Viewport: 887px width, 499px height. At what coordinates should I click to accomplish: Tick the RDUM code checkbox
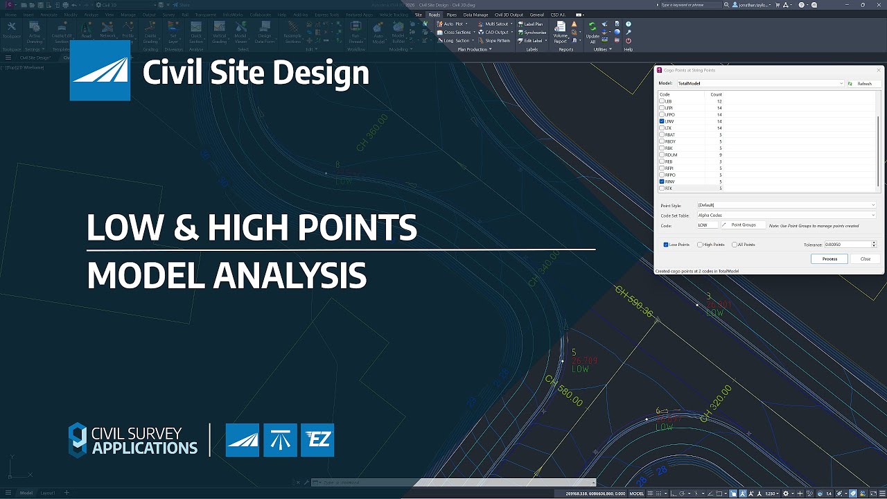tap(662, 155)
